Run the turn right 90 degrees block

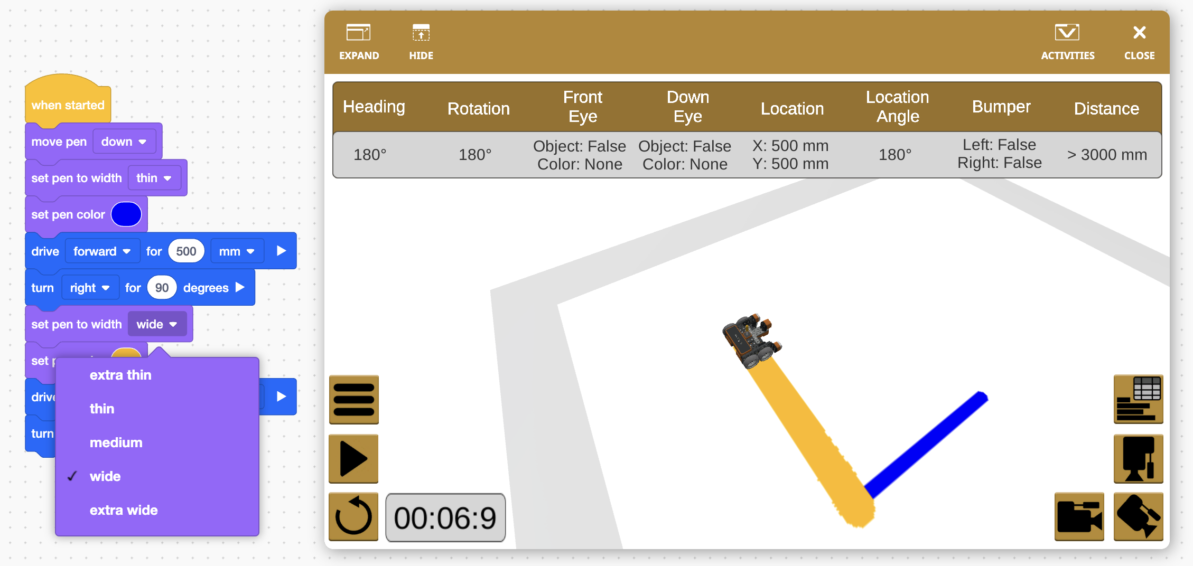pyautogui.click(x=241, y=287)
